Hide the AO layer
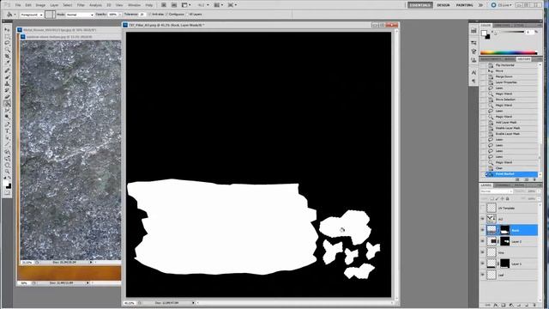 483,219
